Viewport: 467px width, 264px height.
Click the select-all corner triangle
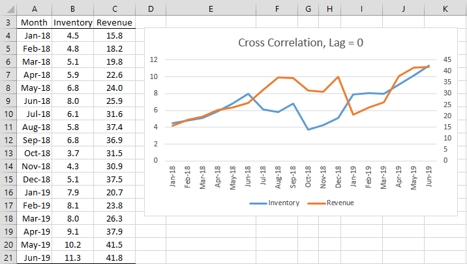[x=8, y=9]
